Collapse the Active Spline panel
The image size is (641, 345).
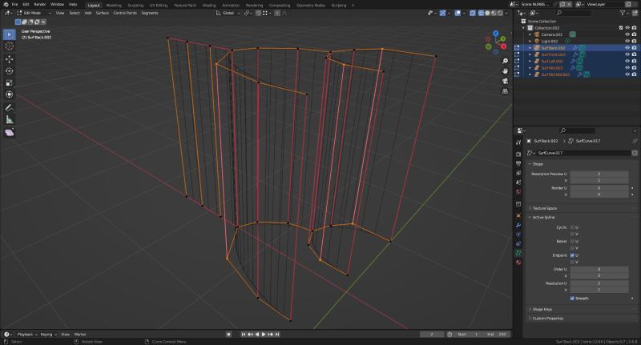pyautogui.click(x=543, y=218)
